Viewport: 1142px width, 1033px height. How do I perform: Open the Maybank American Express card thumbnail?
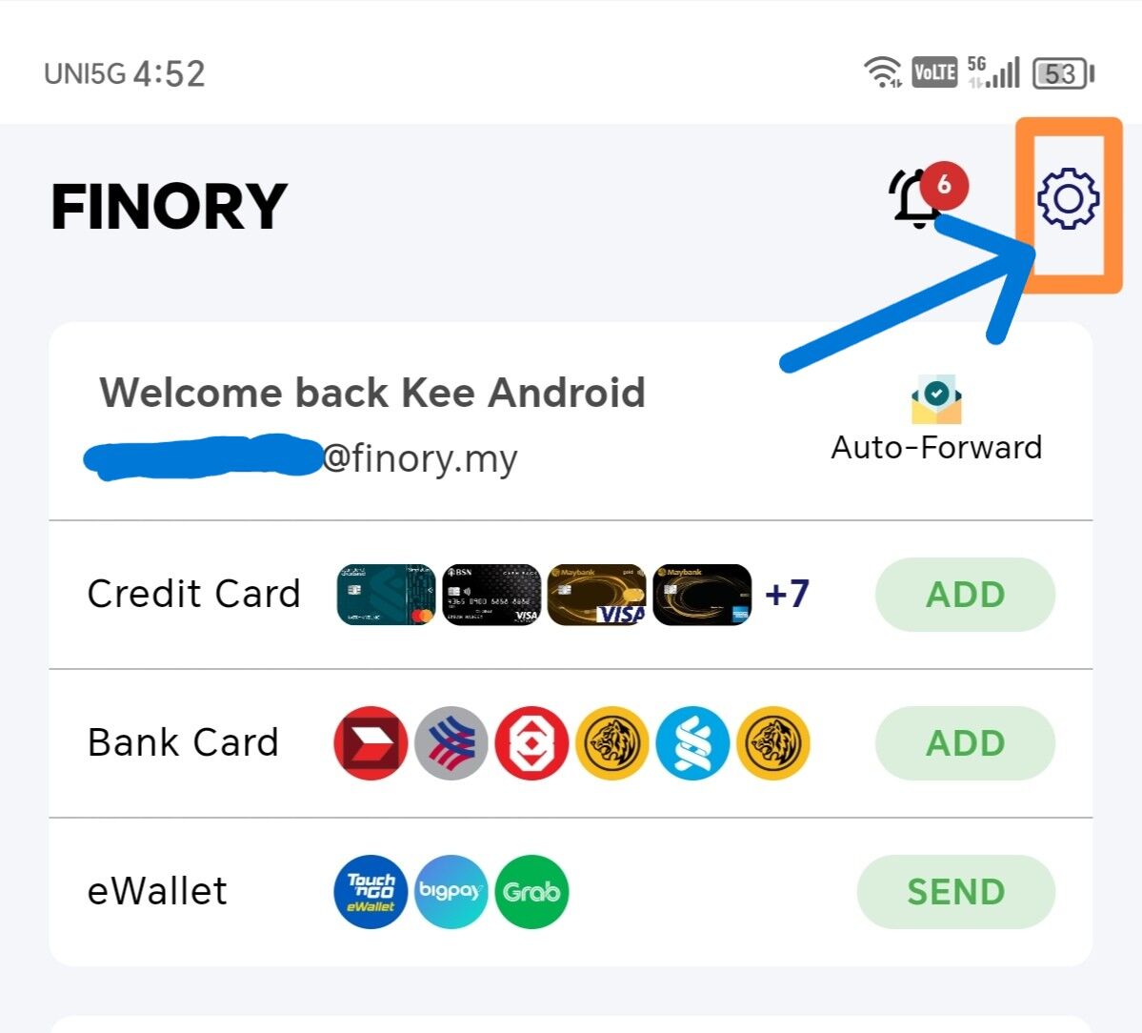point(702,595)
